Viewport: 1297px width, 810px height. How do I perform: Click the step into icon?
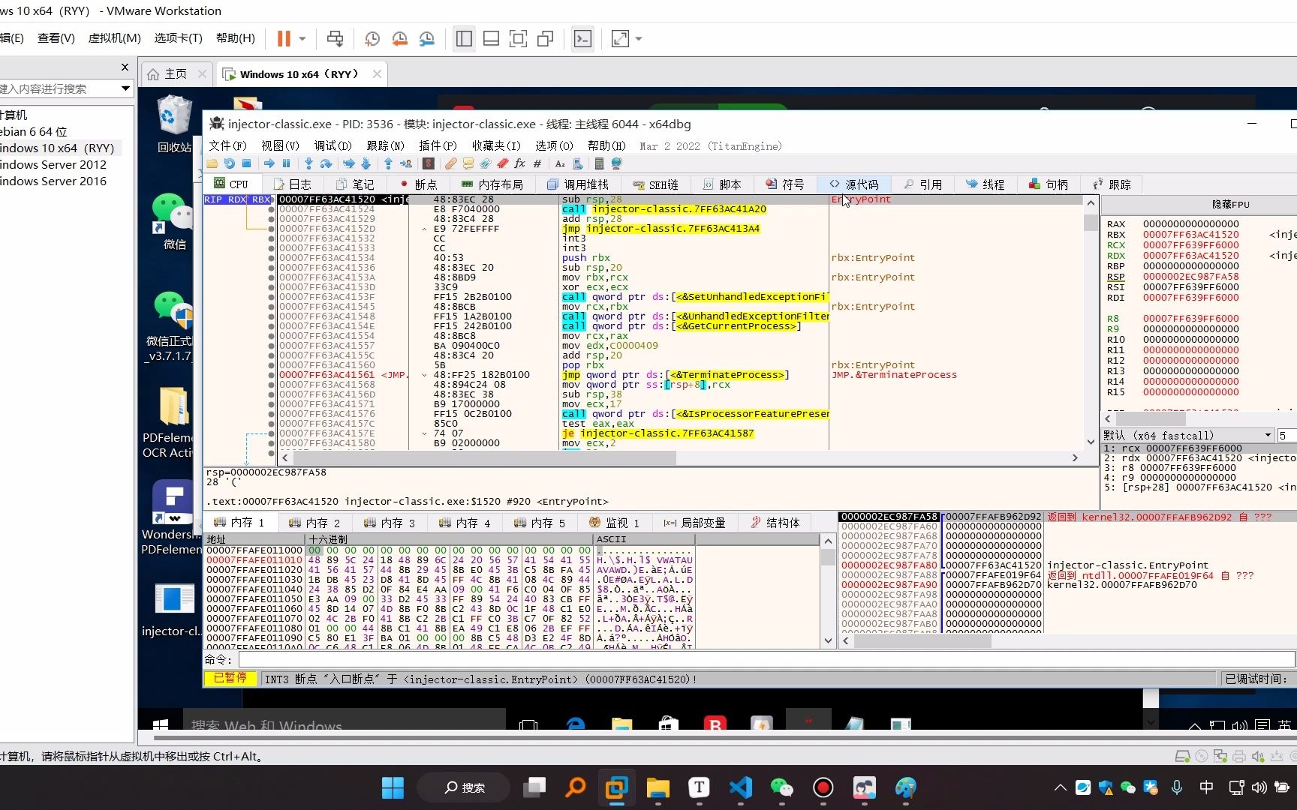(308, 163)
